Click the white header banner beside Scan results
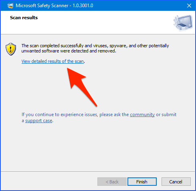This screenshot has height=191, width=196. coord(104,22)
